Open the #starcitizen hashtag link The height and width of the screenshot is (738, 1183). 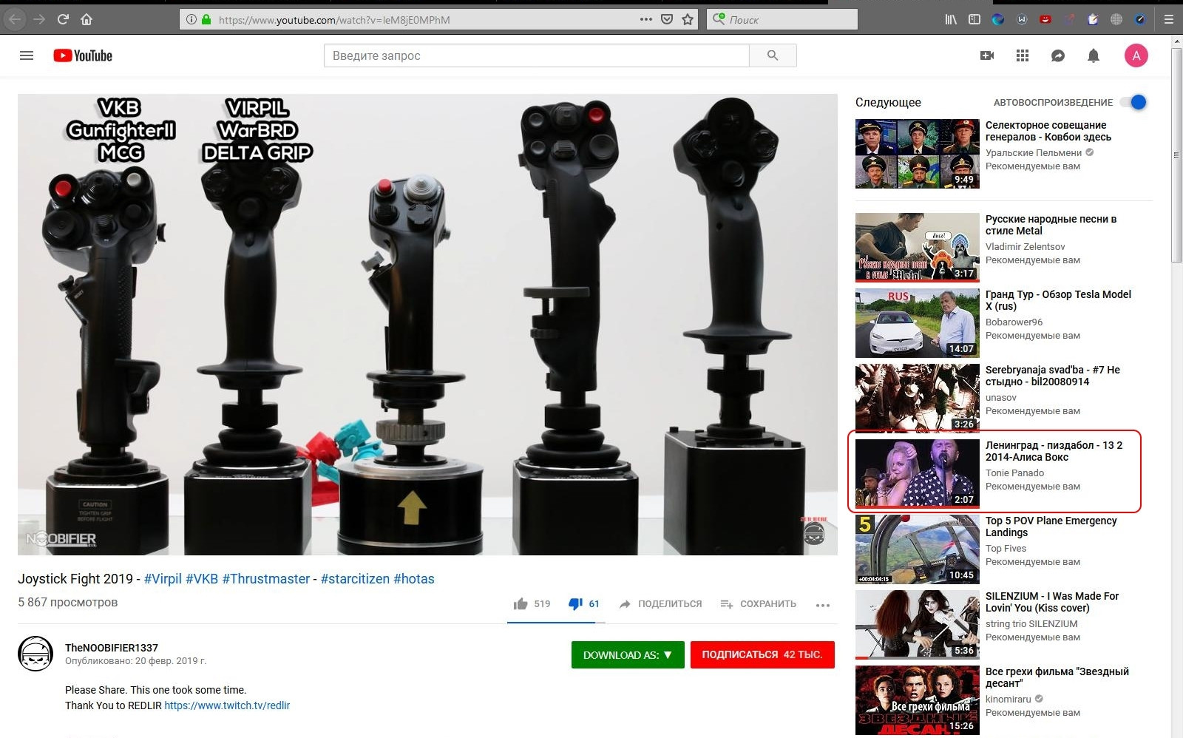355,579
